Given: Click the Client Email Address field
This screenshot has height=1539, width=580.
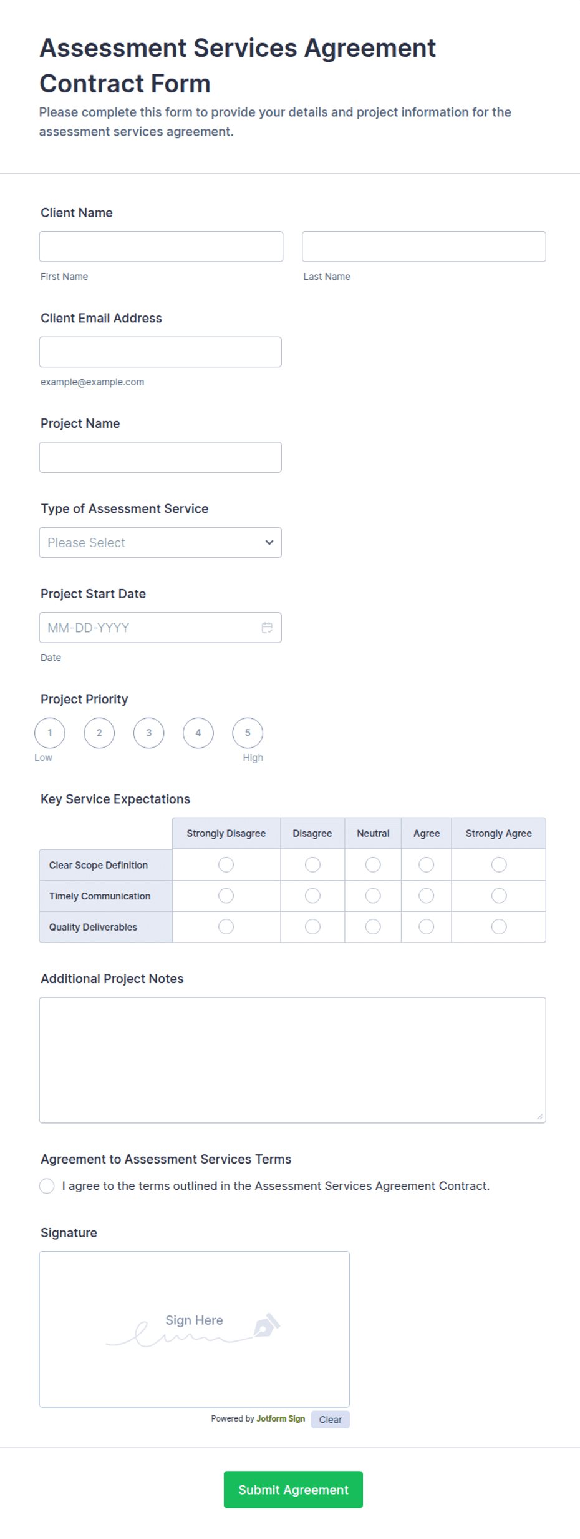Looking at the screenshot, I should point(160,352).
